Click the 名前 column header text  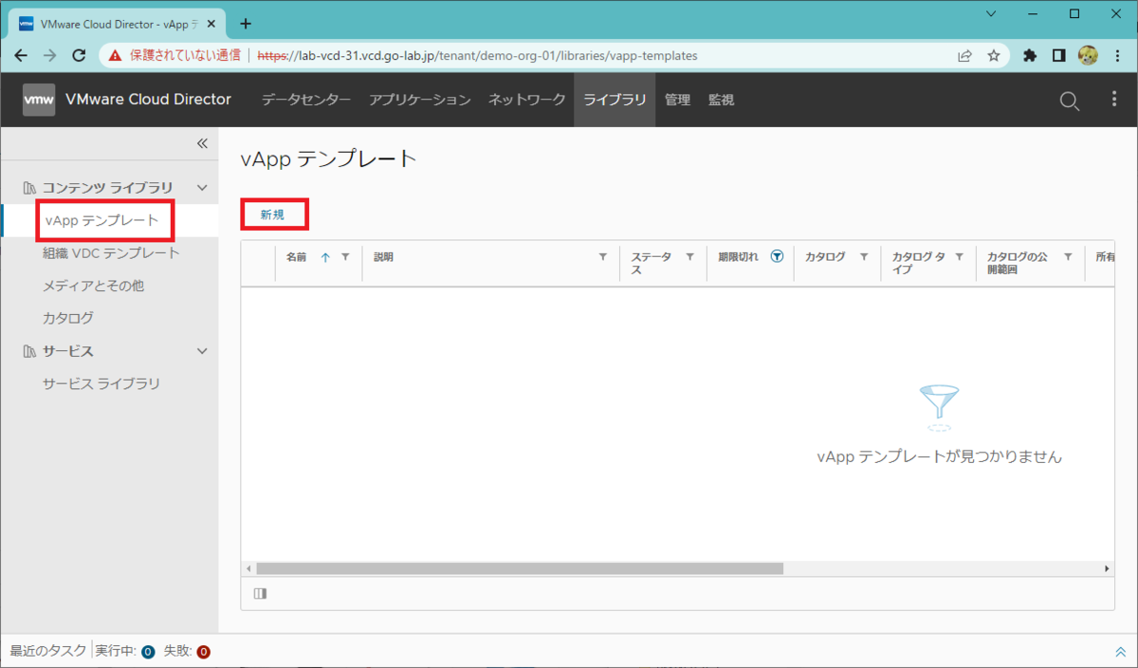click(296, 257)
